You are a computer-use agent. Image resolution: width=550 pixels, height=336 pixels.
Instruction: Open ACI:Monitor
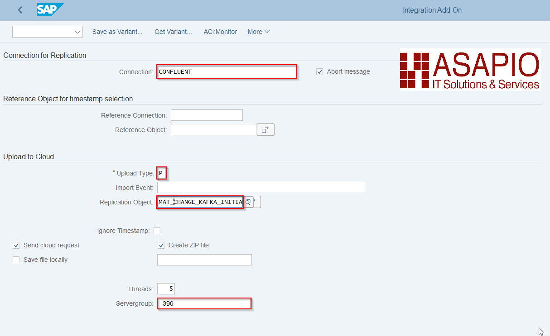point(220,32)
